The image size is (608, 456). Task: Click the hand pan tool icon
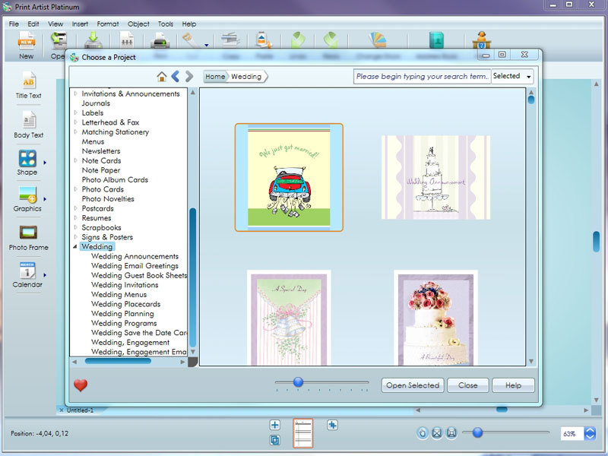423,432
